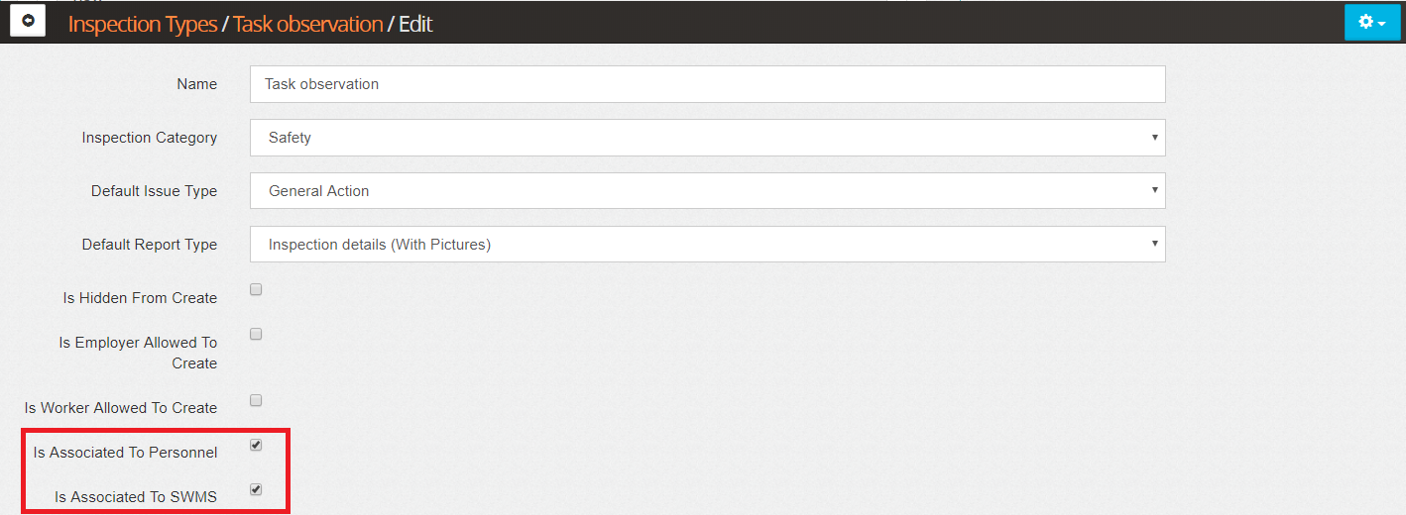The width and height of the screenshot is (1406, 515).
Task: Click the Inspection Category label
Action: tap(149, 138)
